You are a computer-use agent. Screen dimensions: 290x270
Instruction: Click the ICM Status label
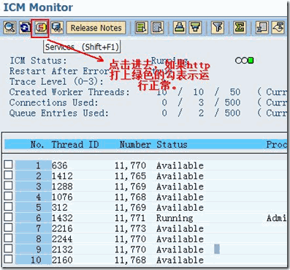click(x=38, y=61)
